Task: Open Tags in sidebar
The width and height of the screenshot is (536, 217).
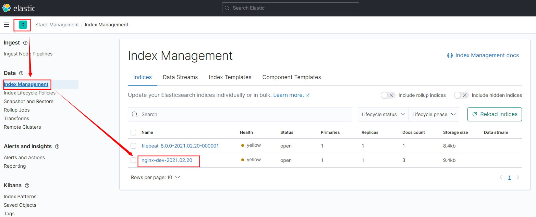Action: point(9,214)
